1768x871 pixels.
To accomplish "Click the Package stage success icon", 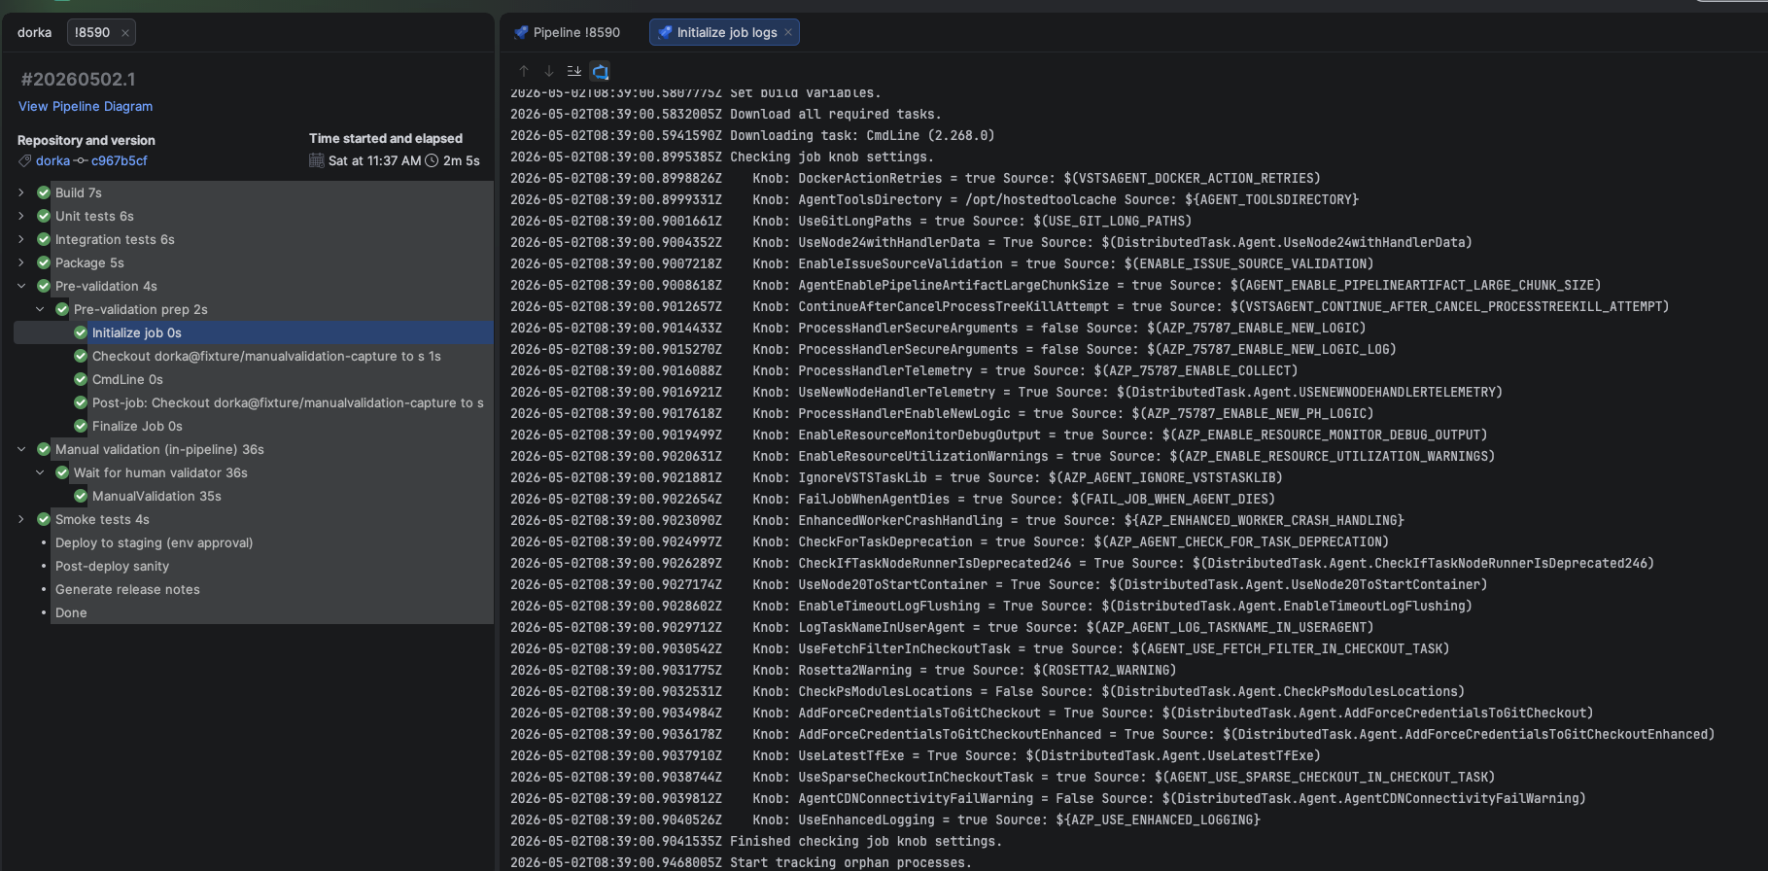I will click(x=44, y=262).
